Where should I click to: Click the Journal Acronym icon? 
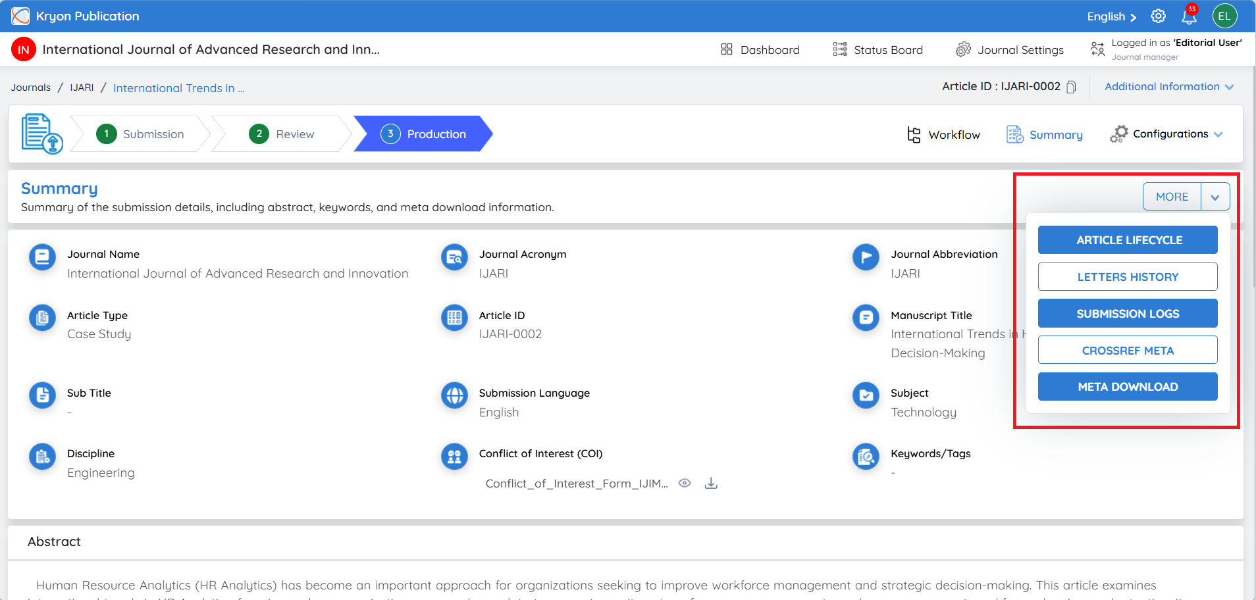tap(454, 257)
